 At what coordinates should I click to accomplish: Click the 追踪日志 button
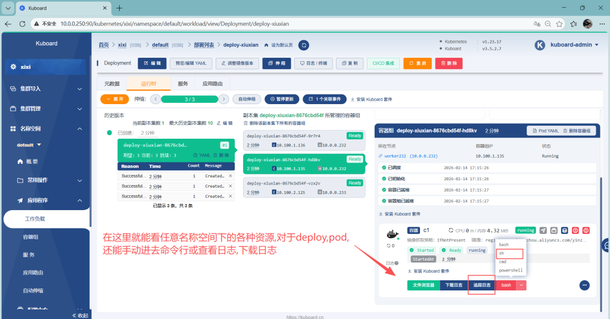pyautogui.click(x=481, y=285)
